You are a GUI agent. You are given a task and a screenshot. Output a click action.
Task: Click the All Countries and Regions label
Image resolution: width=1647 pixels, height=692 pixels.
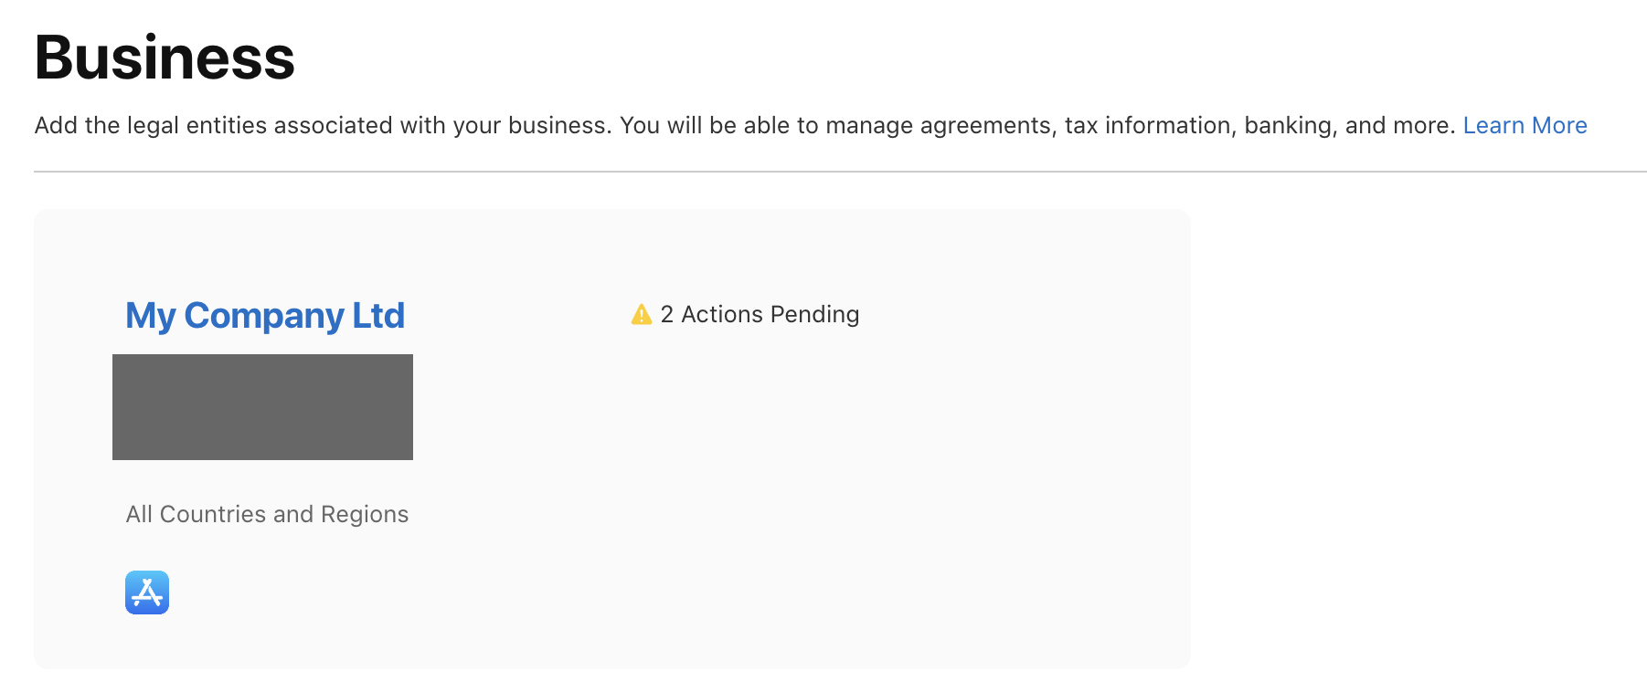pyautogui.click(x=267, y=514)
